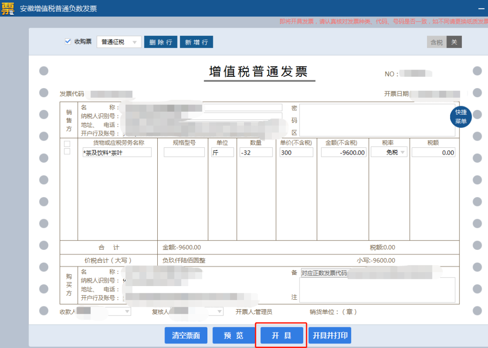Expand the 收款人 dropdown arrow
Viewport: 488px width, 348px height.
click(127, 311)
